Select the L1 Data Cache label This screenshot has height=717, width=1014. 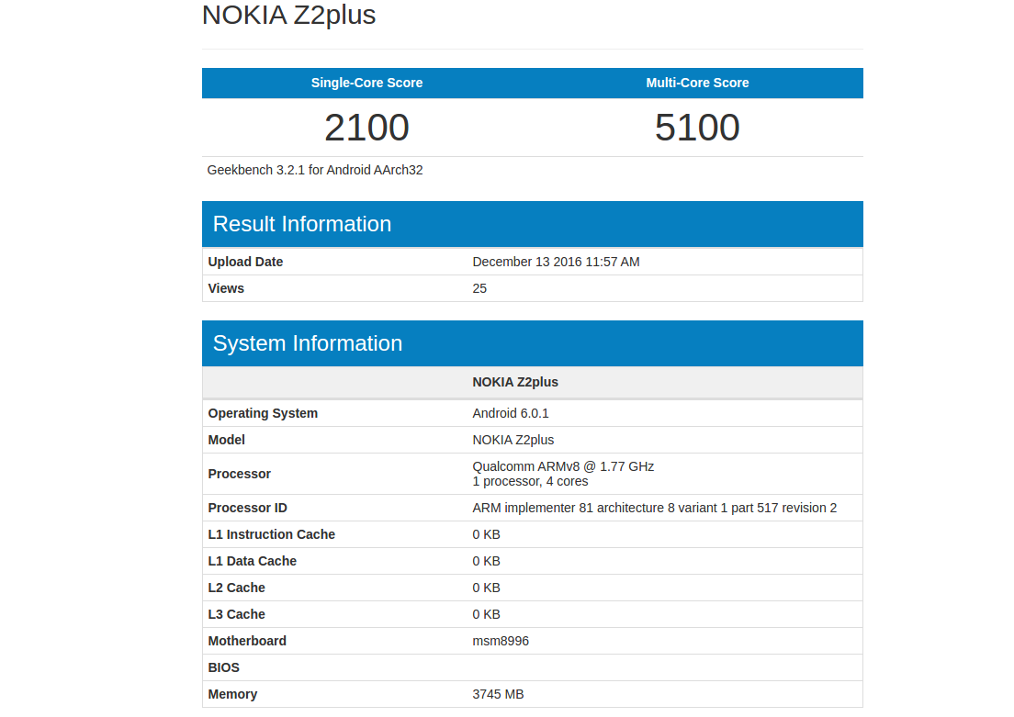point(252,561)
